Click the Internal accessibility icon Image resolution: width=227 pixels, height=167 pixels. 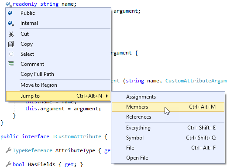coord(11,24)
